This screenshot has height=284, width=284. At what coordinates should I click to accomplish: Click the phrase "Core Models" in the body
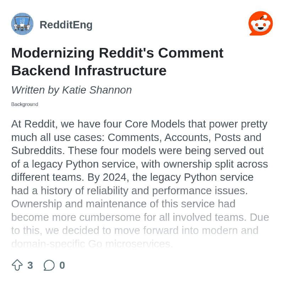tap(155, 124)
